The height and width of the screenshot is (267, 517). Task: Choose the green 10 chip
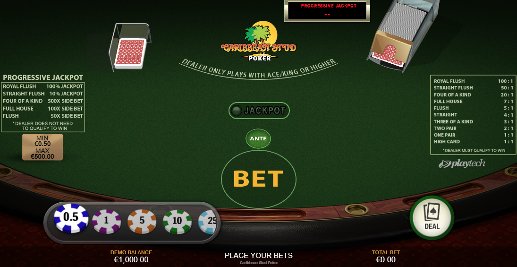tap(177, 222)
